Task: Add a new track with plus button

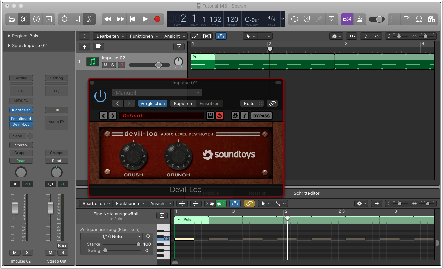Action: pos(84,47)
